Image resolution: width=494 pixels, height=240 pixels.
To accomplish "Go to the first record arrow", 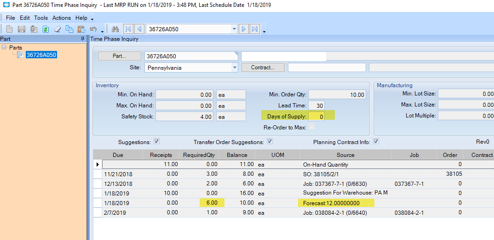I will point(128,29).
